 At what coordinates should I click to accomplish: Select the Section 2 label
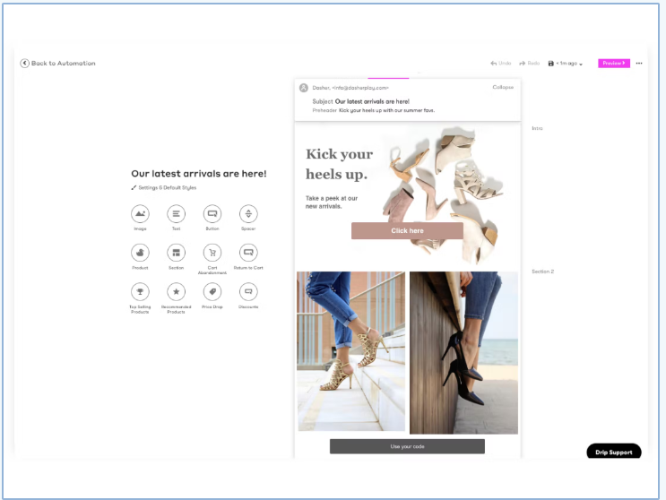click(x=543, y=272)
